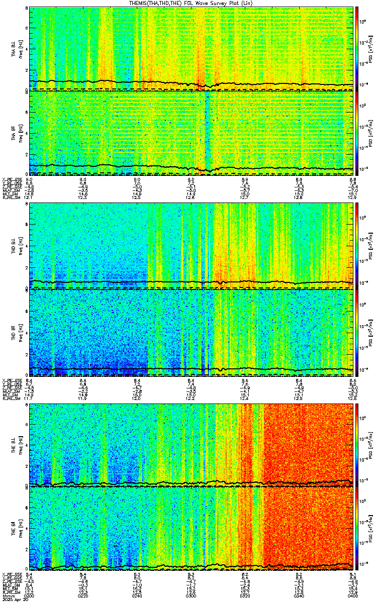Click the THE B-perpendicular spectrogram panel
Screen dimensions: 377x603
pyautogui.click(x=192, y=444)
